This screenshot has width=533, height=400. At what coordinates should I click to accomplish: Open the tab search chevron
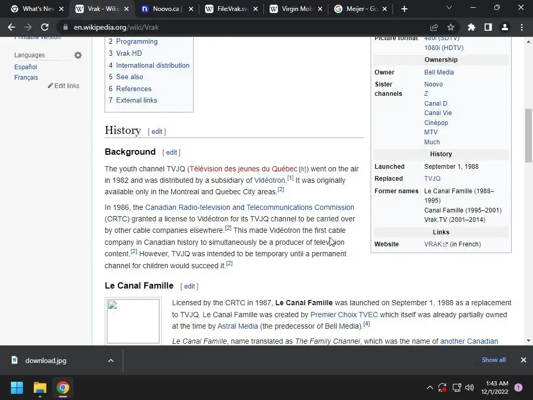pyautogui.click(x=449, y=7)
